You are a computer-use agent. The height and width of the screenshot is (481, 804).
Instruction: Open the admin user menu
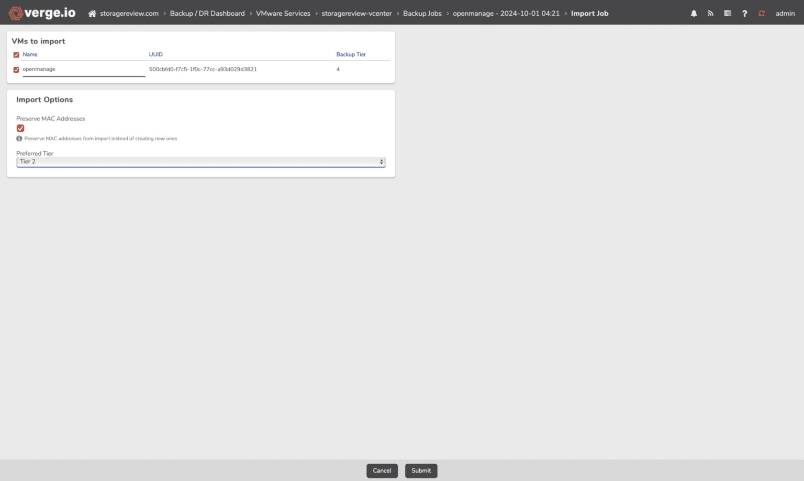[x=785, y=14]
